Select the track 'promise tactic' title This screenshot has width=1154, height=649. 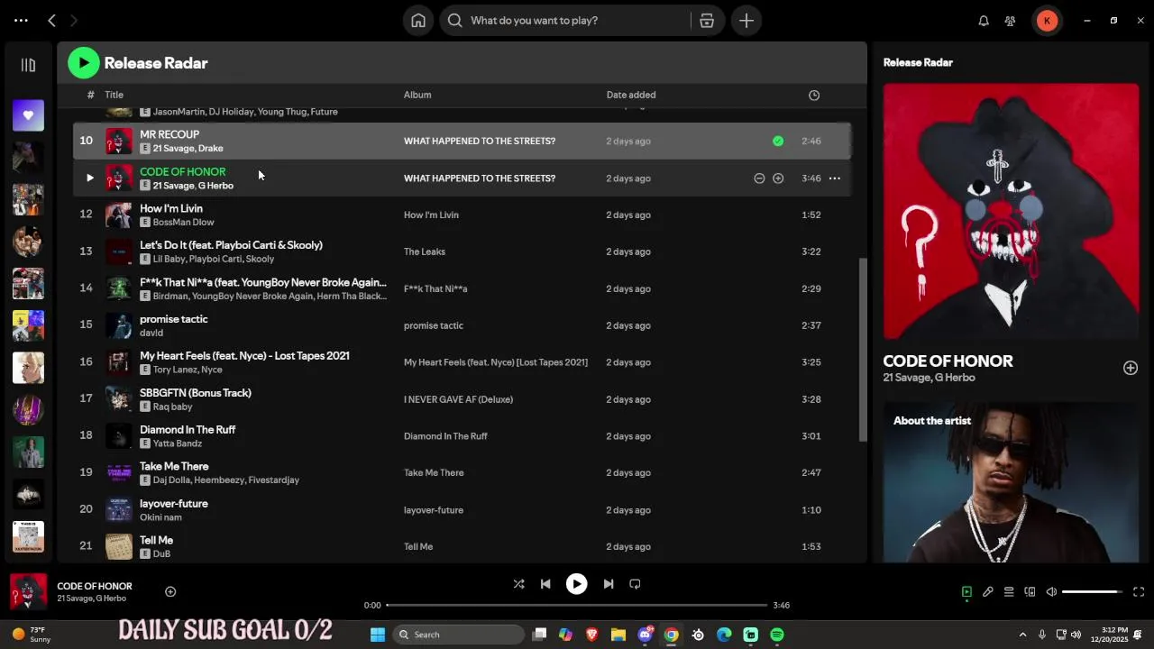(173, 319)
